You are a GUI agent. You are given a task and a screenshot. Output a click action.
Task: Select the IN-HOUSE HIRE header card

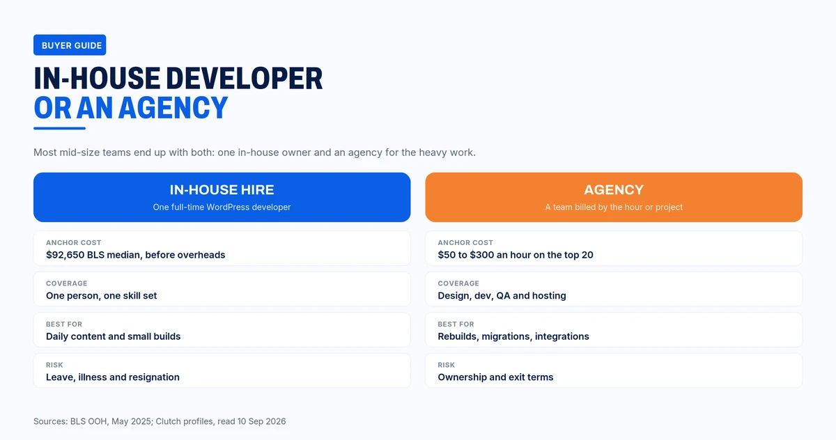222,197
